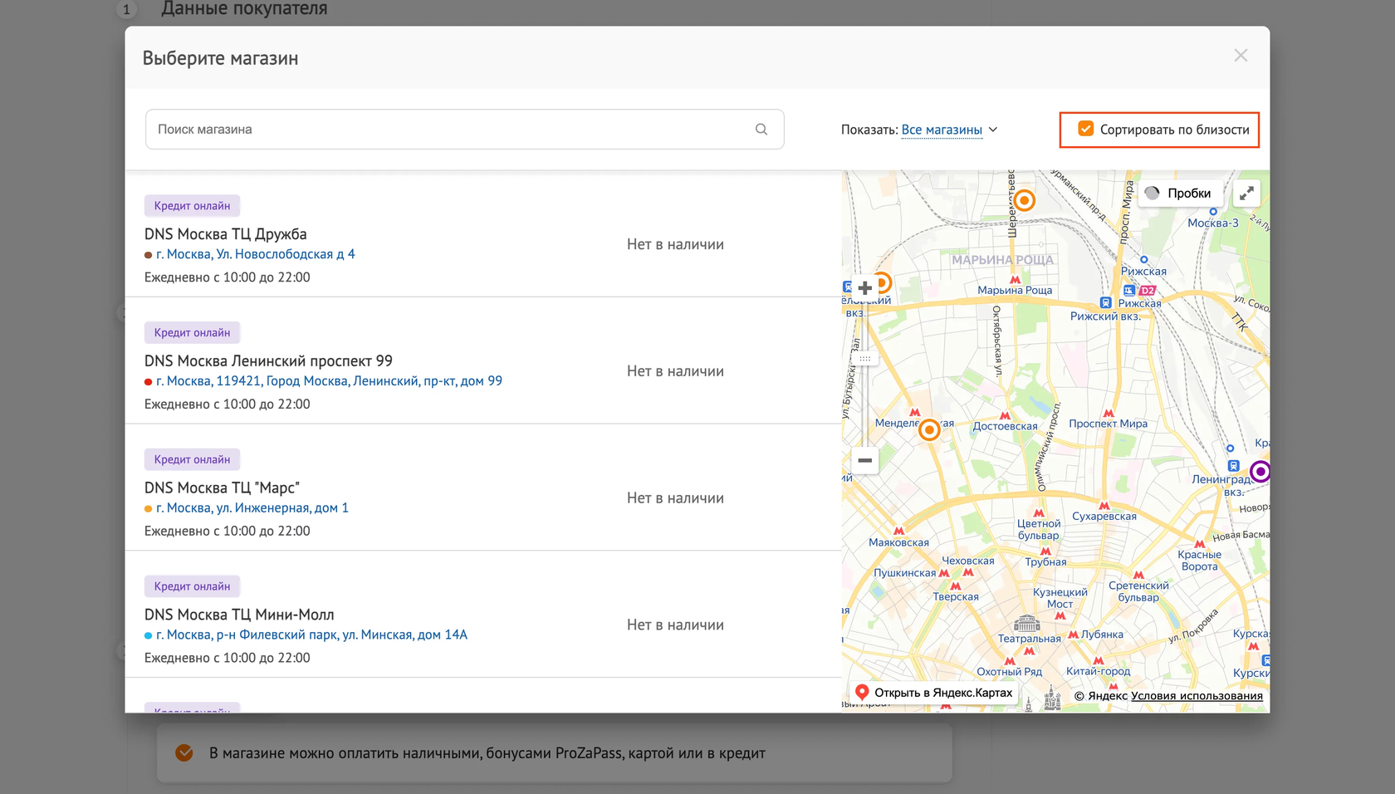This screenshot has width=1395, height=794.
Task: Zoom in the map with plus button
Action: click(864, 288)
